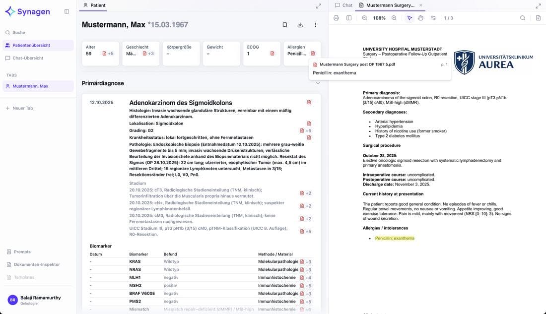Click highlighted text Penicillin: exanthema in PDF
The height and width of the screenshot is (314, 546).
coord(395,239)
